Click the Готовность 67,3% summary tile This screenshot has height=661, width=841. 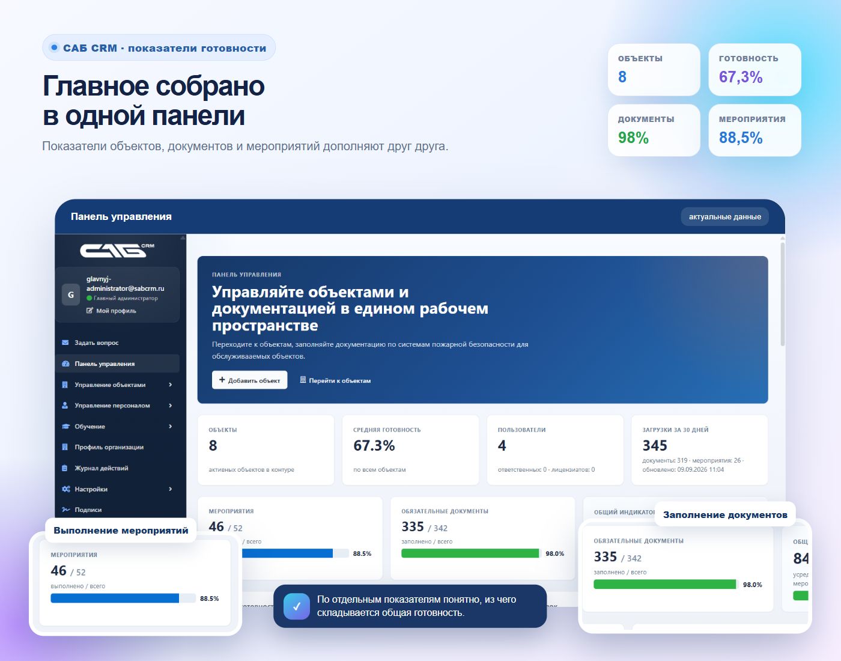pos(754,70)
